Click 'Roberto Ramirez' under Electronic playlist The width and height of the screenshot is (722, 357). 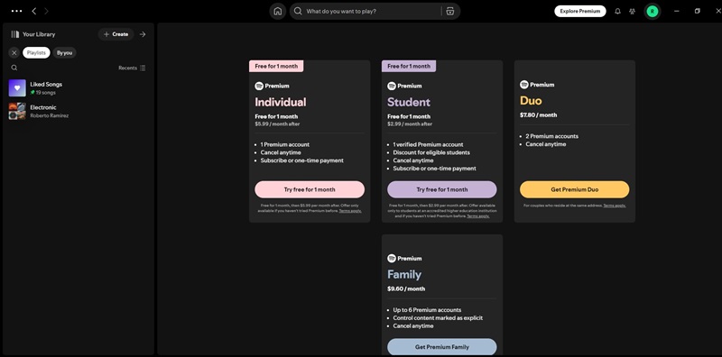coord(50,115)
